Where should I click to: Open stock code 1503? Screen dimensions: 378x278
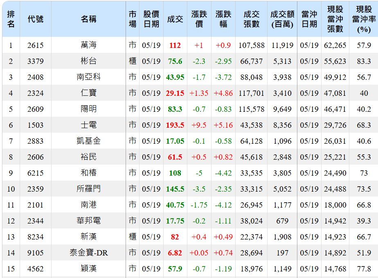pyautogui.click(x=36, y=125)
